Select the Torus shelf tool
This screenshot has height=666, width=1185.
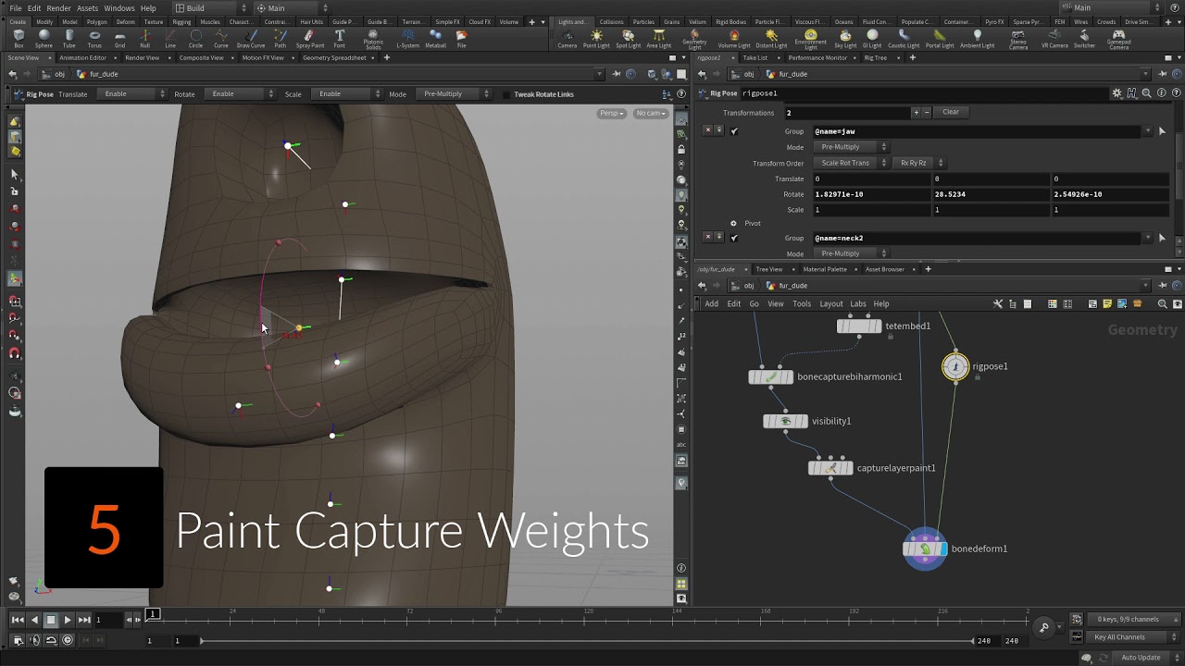pos(94,39)
